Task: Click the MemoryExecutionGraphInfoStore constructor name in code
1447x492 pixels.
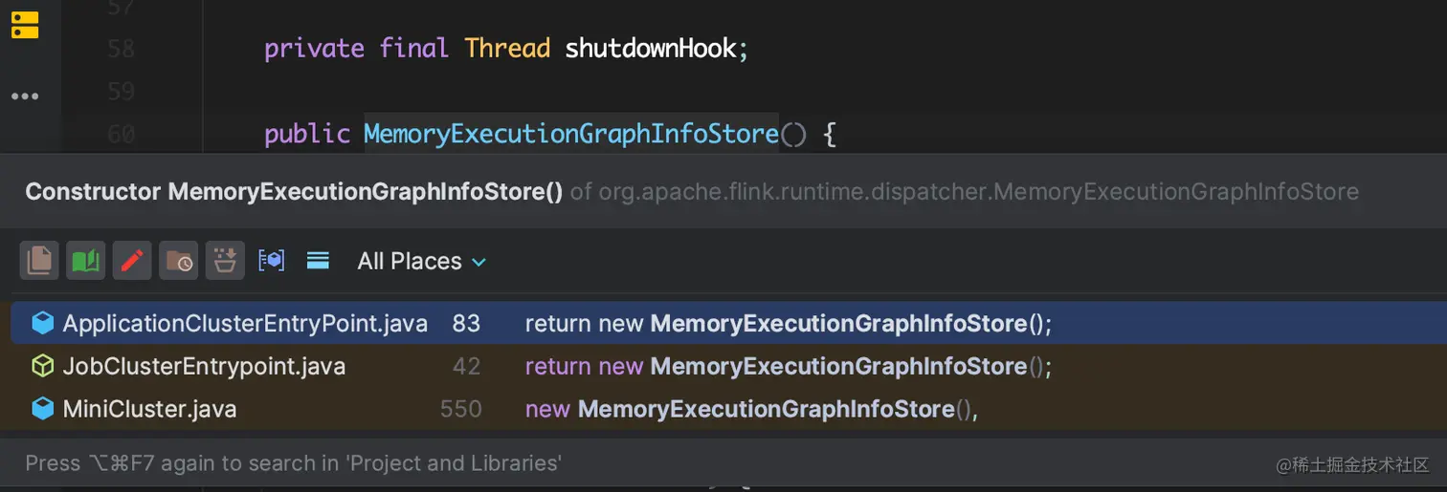Action: (x=570, y=134)
